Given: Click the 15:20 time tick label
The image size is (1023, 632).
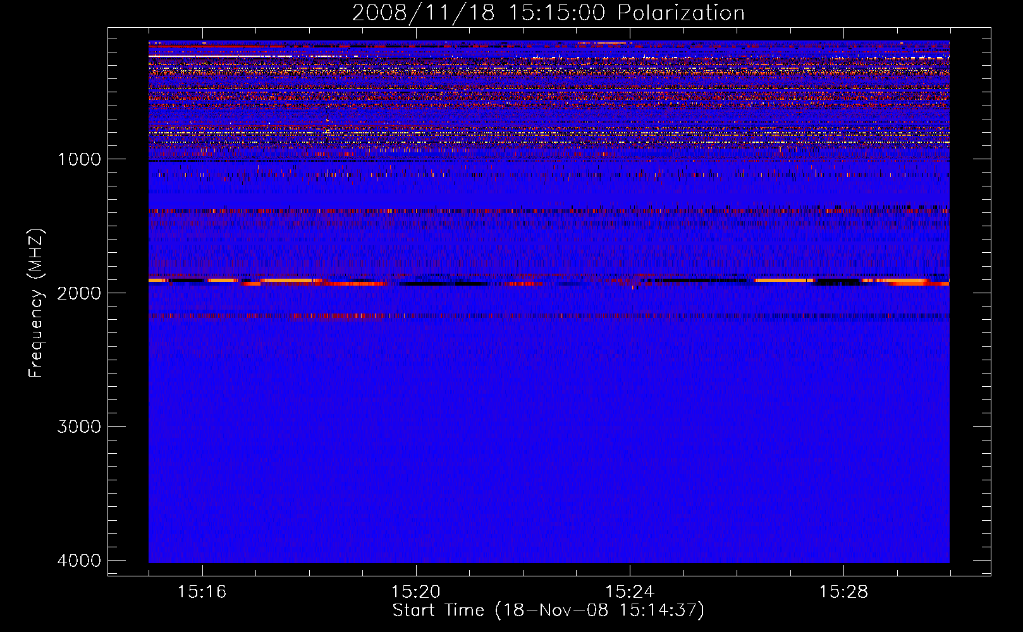Looking at the screenshot, I should tap(415, 592).
